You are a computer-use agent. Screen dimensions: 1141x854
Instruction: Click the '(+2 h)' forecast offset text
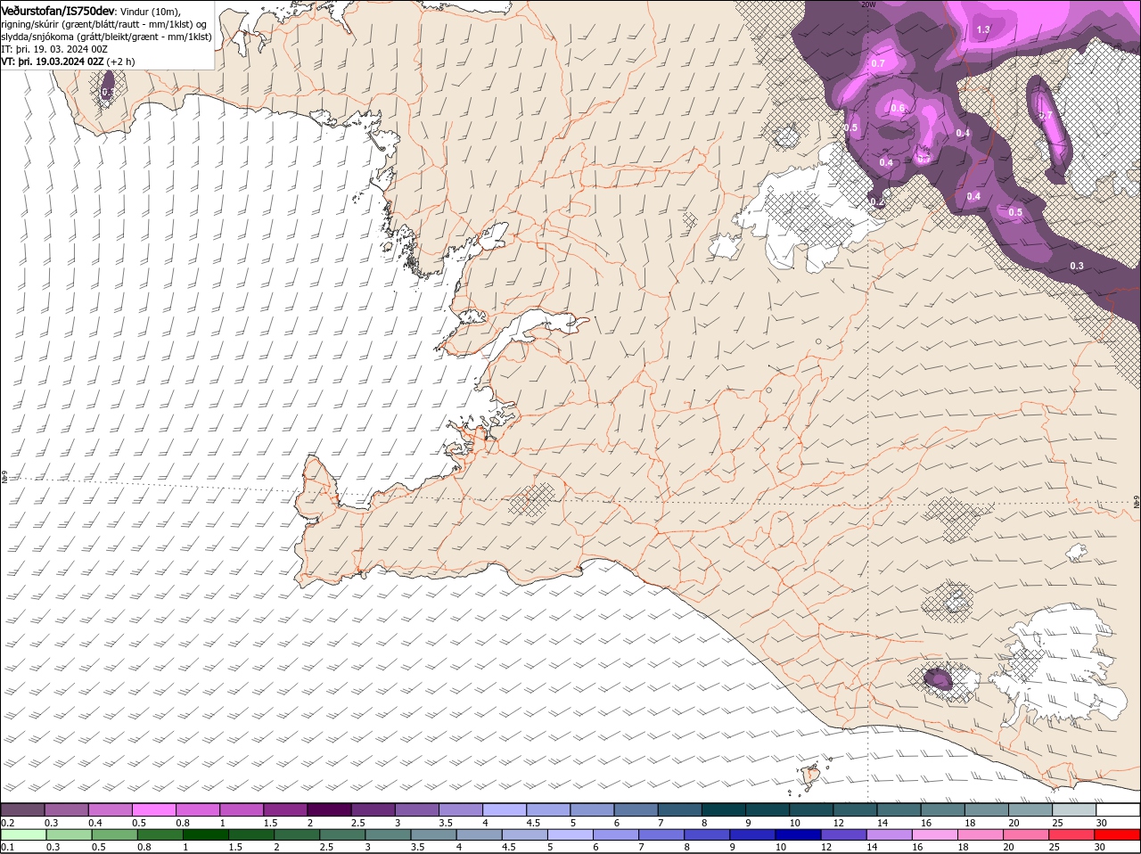pyautogui.click(x=121, y=62)
